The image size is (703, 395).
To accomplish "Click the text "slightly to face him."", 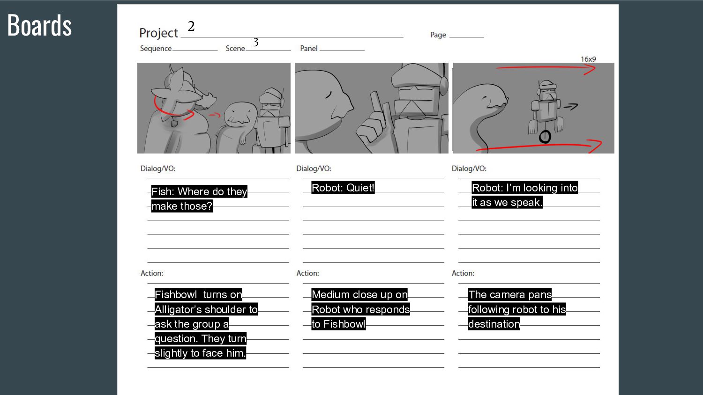I will click(200, 353).
